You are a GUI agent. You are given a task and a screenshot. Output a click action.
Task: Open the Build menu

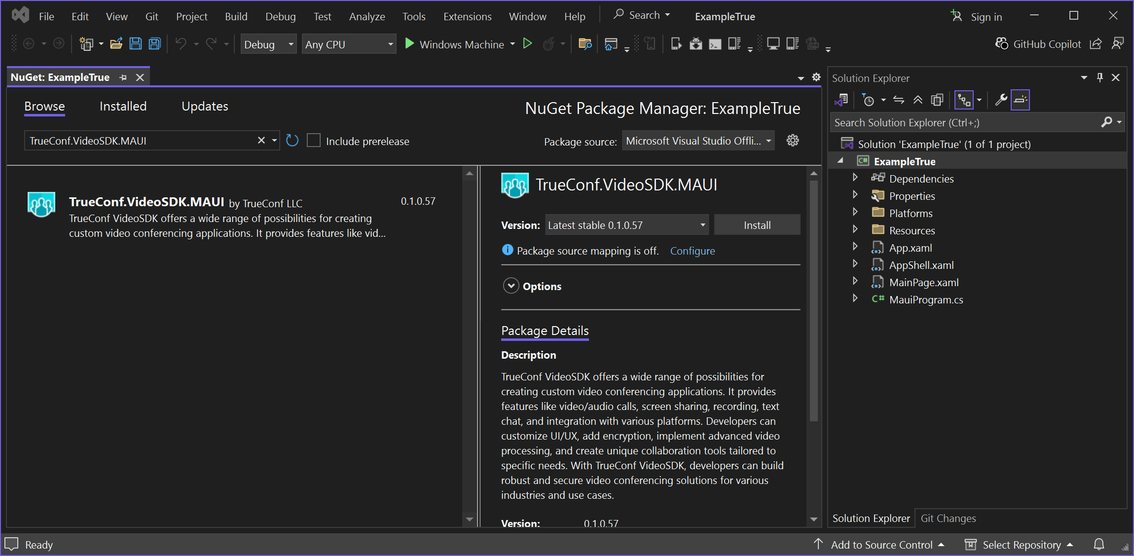click(236, 16)
